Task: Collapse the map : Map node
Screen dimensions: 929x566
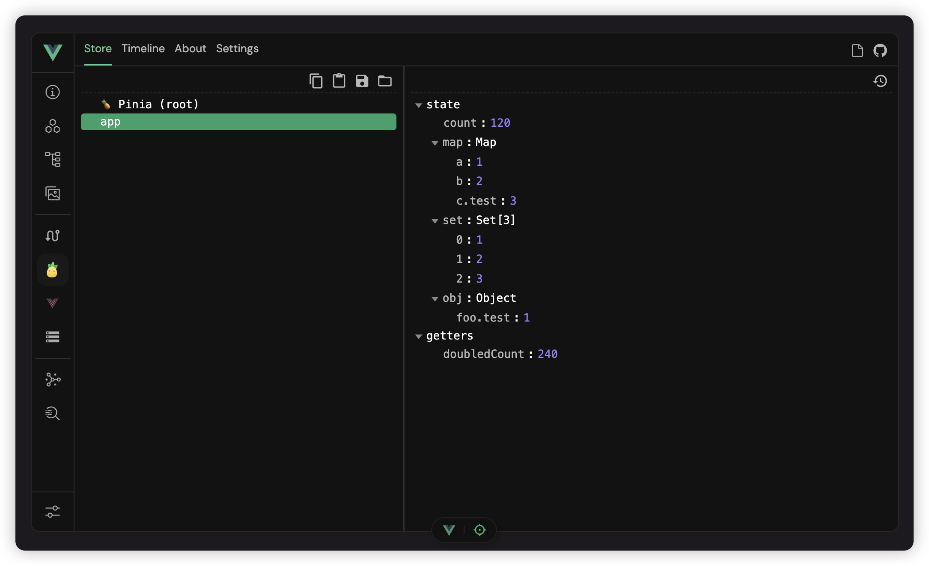Action: click(435, 143)
